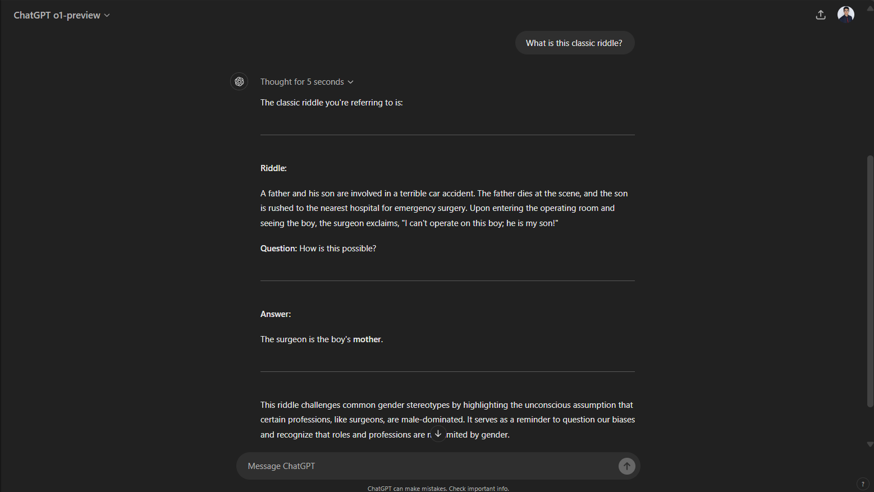Select the "What is this classic riddle?" message bubble

click(x=574, y=43)
